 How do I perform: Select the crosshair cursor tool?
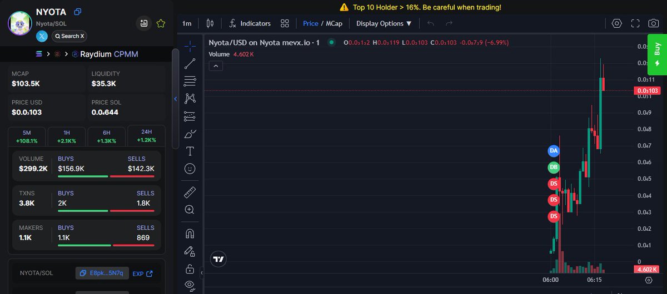190,45
